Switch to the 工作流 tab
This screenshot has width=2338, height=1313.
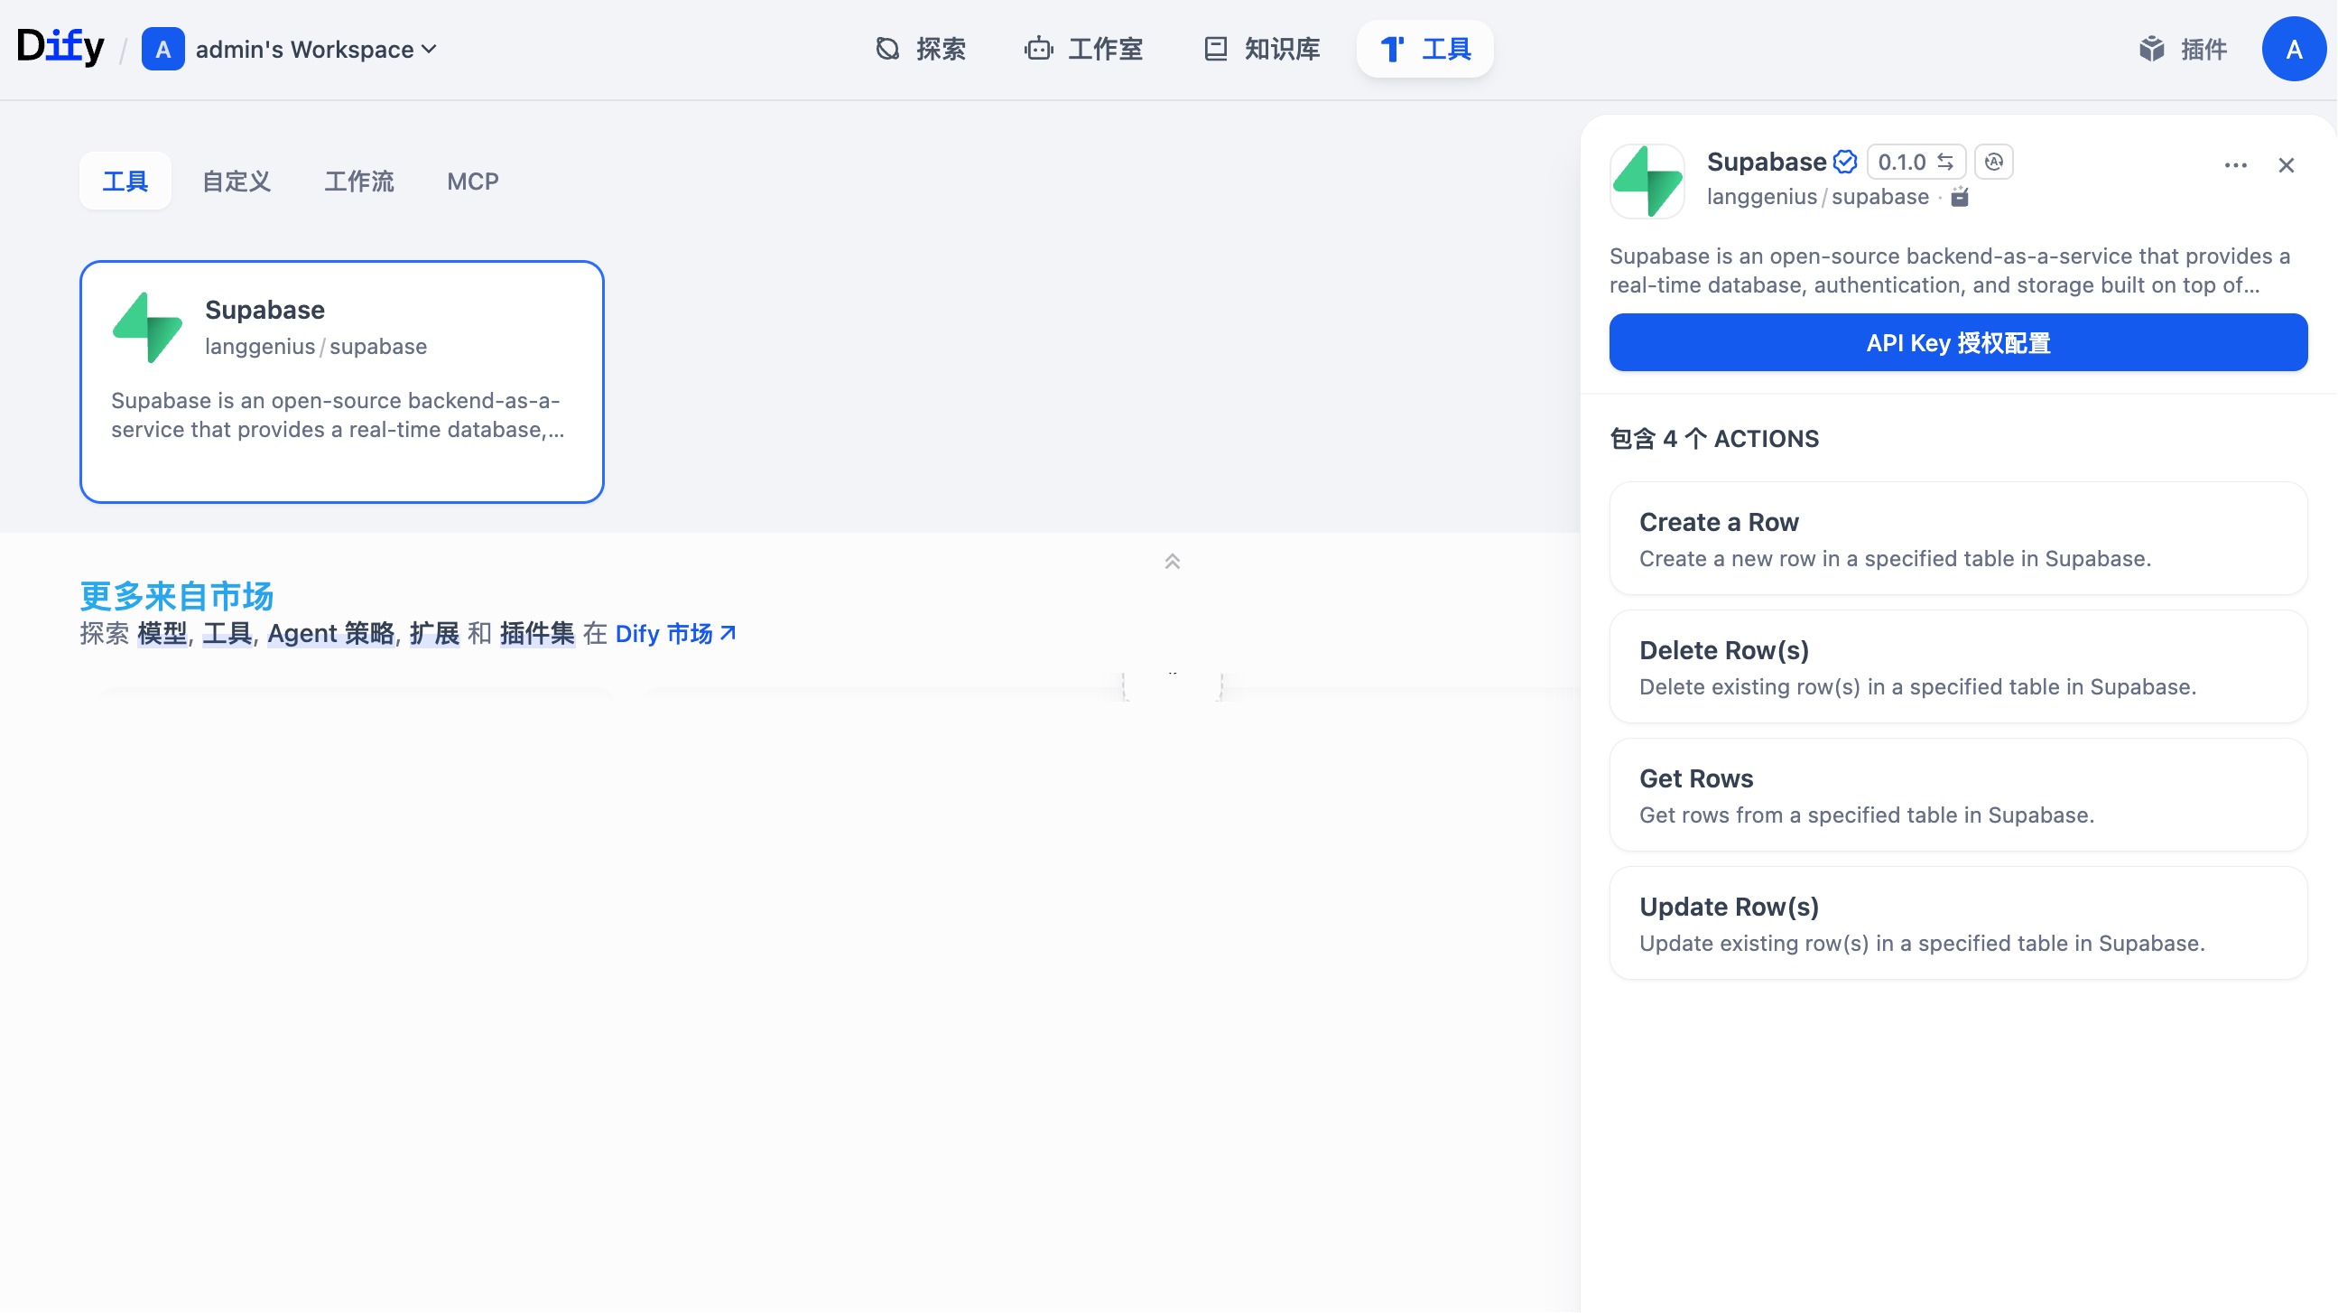click(359, 182)
